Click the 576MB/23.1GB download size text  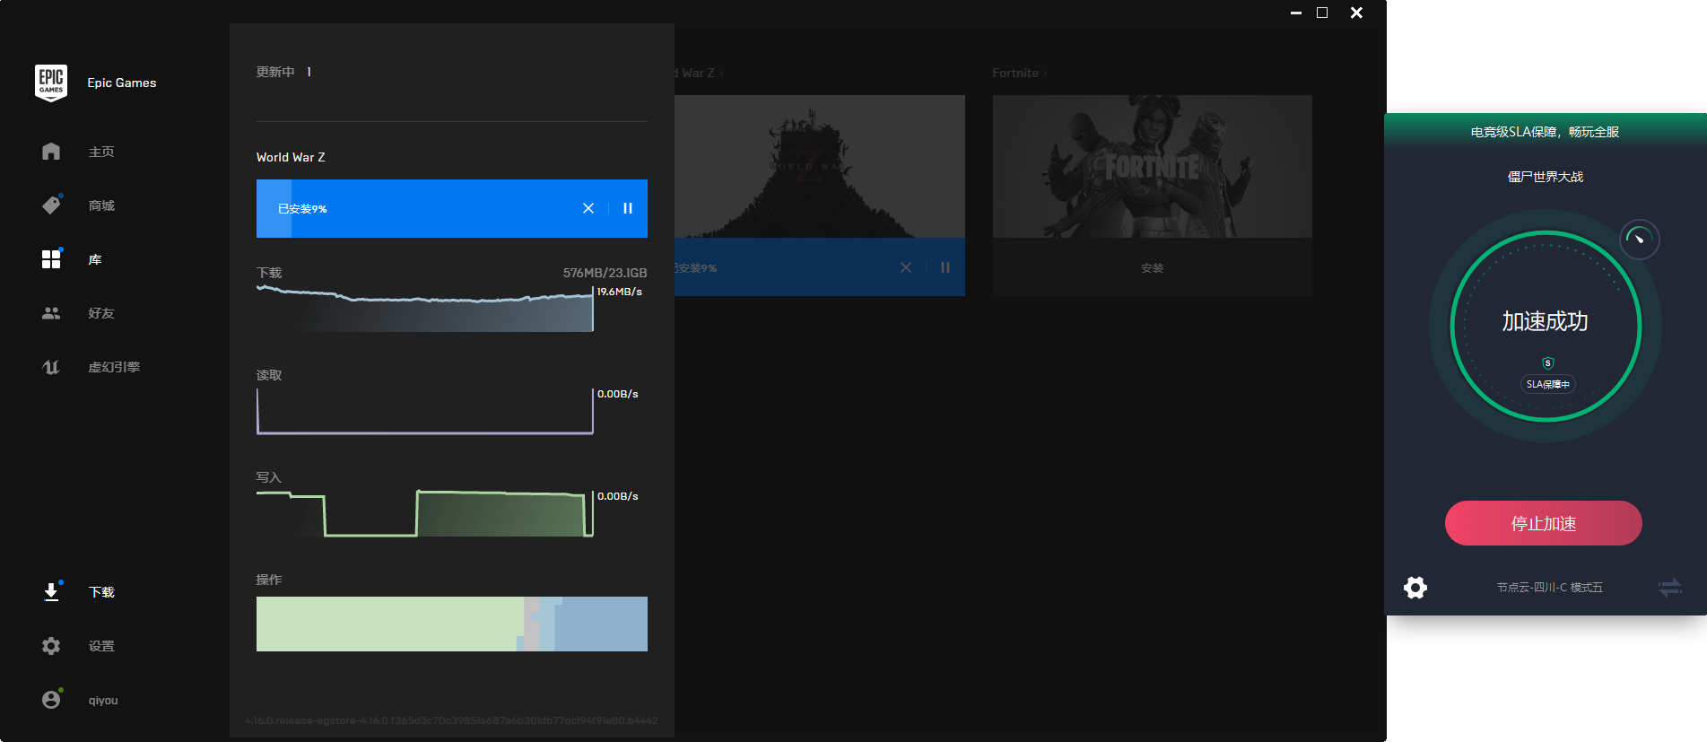[605, 273]
